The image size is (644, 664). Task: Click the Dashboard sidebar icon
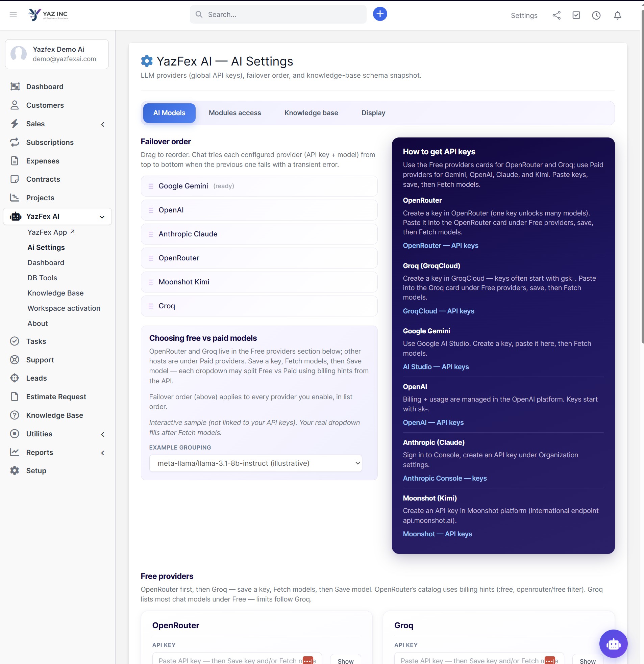pos(15,87)
